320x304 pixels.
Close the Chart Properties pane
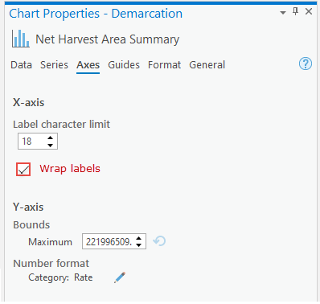[x=309, y=11]
